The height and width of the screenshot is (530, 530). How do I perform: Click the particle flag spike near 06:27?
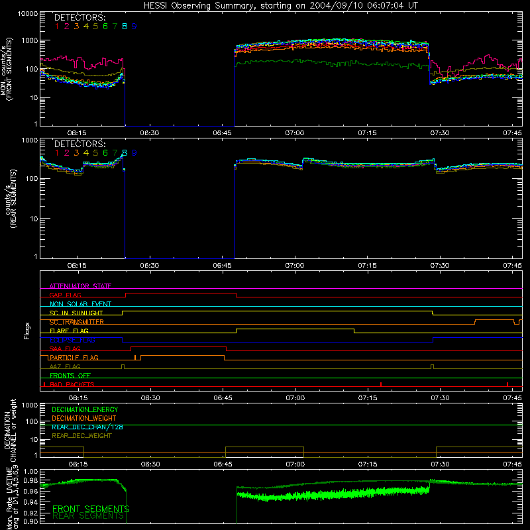[x=135, y=358]
